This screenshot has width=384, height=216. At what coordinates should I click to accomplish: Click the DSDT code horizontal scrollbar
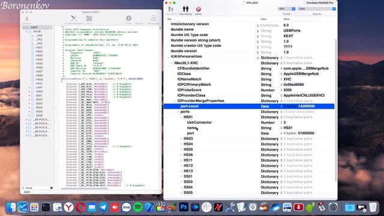click(85, 188)
